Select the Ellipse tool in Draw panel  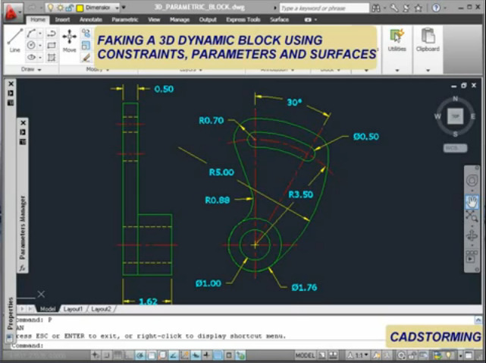pyautogui.click(x=31, y=57)
